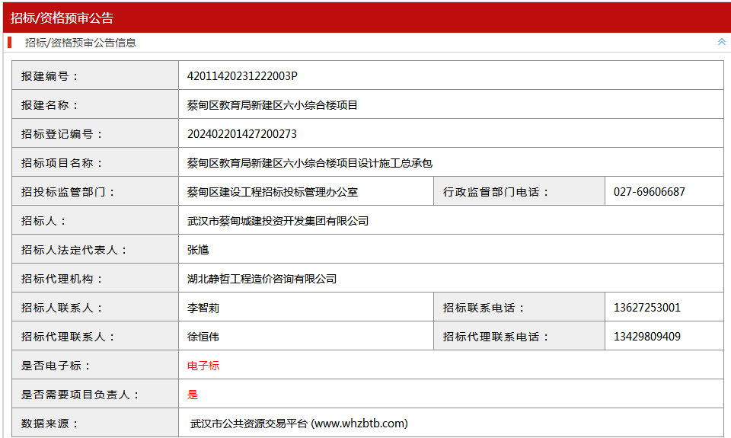Viewport: 731px width, 438px height.
Task: Select phone number 13429809409
Action: tap(646, 337)
